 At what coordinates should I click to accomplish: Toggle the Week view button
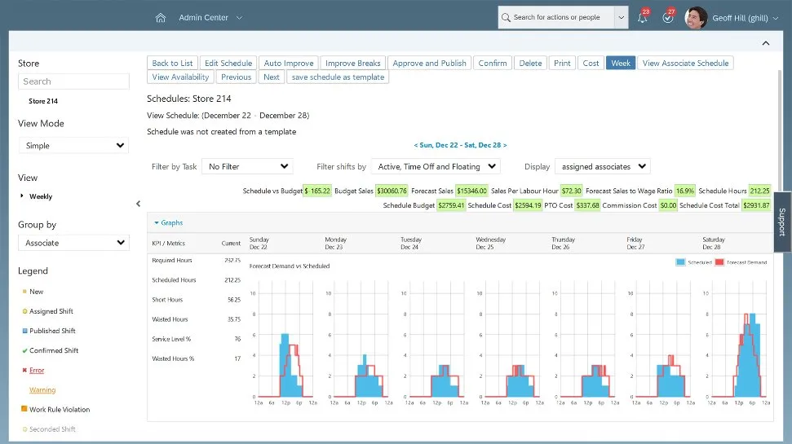(x=621, y=63)
